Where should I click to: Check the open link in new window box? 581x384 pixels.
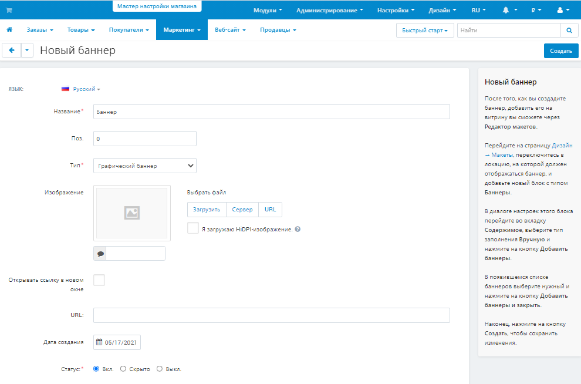click(99, 280)
